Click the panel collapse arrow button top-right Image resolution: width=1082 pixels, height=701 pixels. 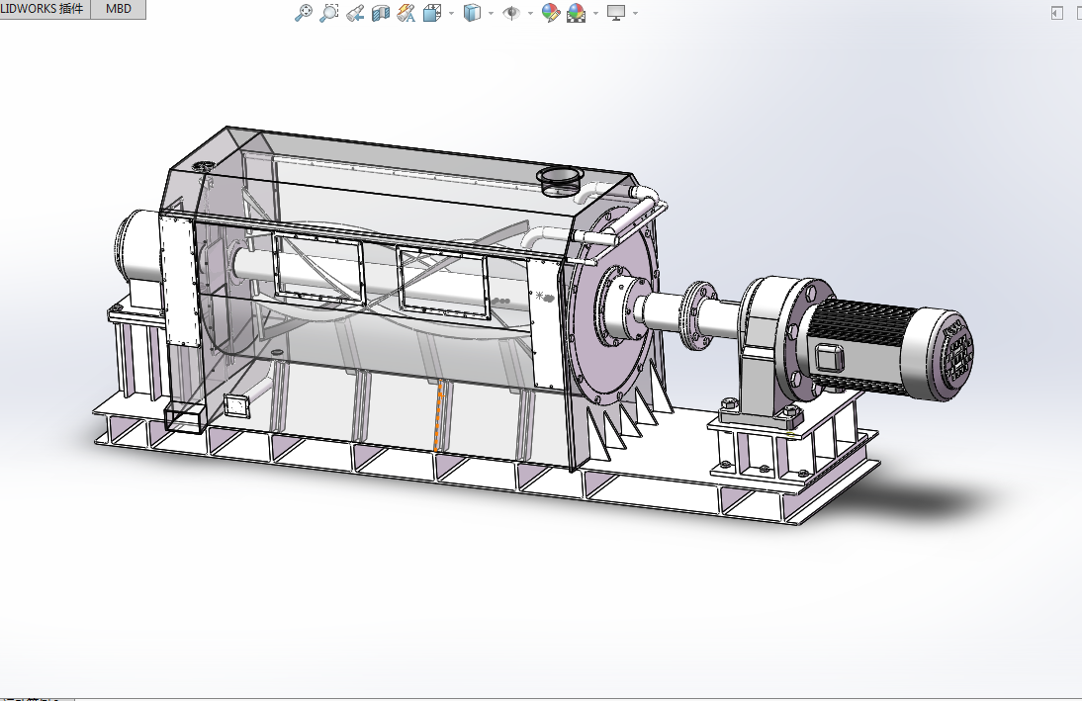click(x=1057, y=13)
